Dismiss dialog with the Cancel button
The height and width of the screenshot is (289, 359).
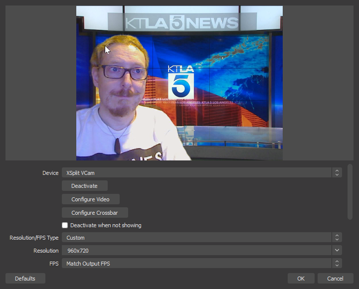[x=335, y=279]
